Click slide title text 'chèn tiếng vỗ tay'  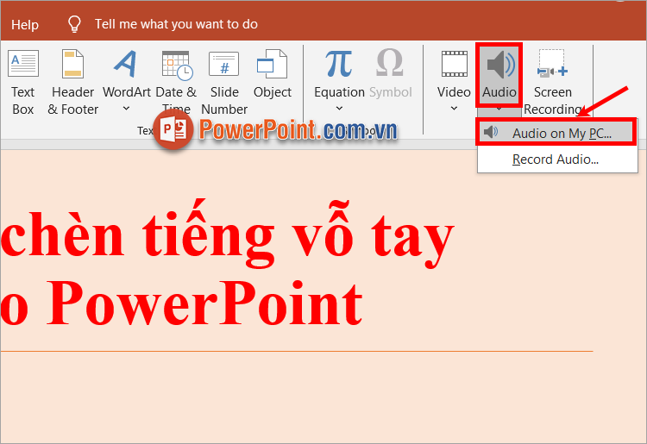(227, 234)
